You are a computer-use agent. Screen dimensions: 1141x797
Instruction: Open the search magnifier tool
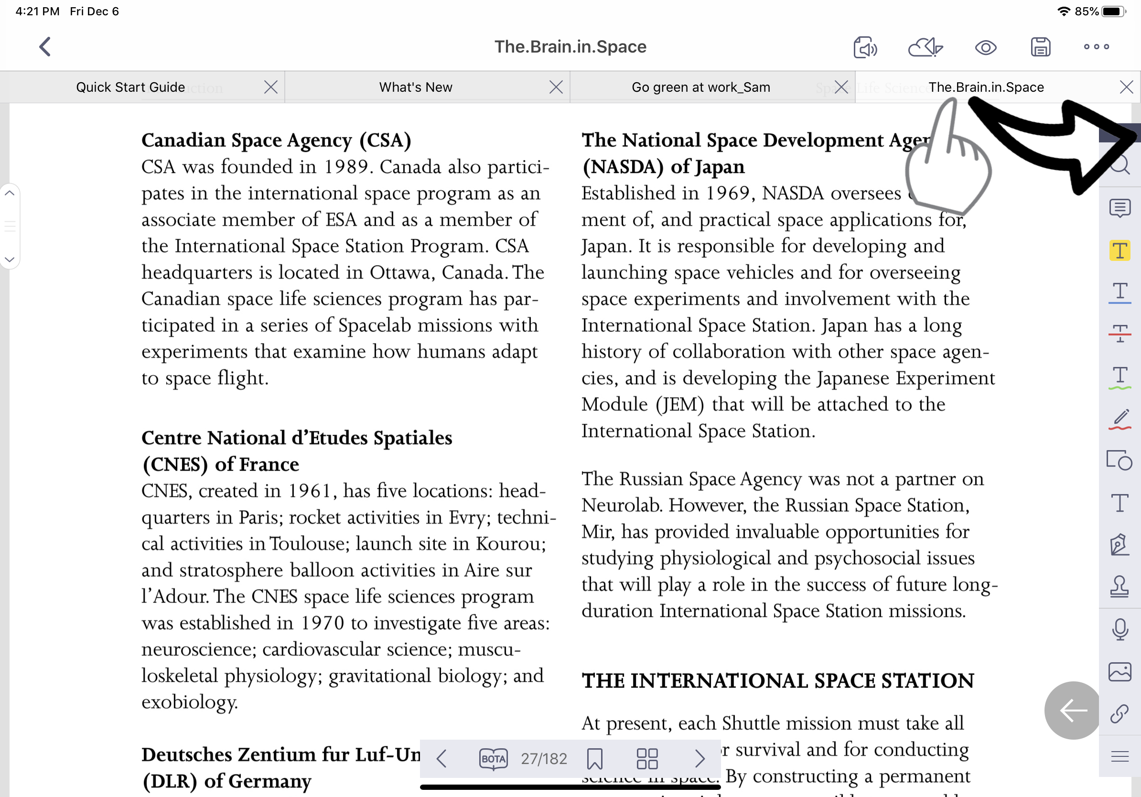click(1119, 164)
